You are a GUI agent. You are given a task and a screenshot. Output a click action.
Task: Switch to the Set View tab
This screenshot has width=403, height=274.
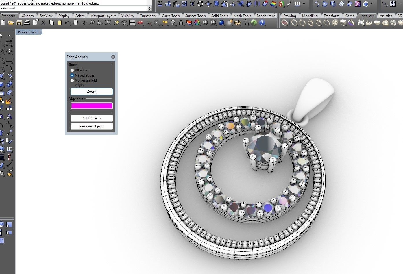click(46, 16)
